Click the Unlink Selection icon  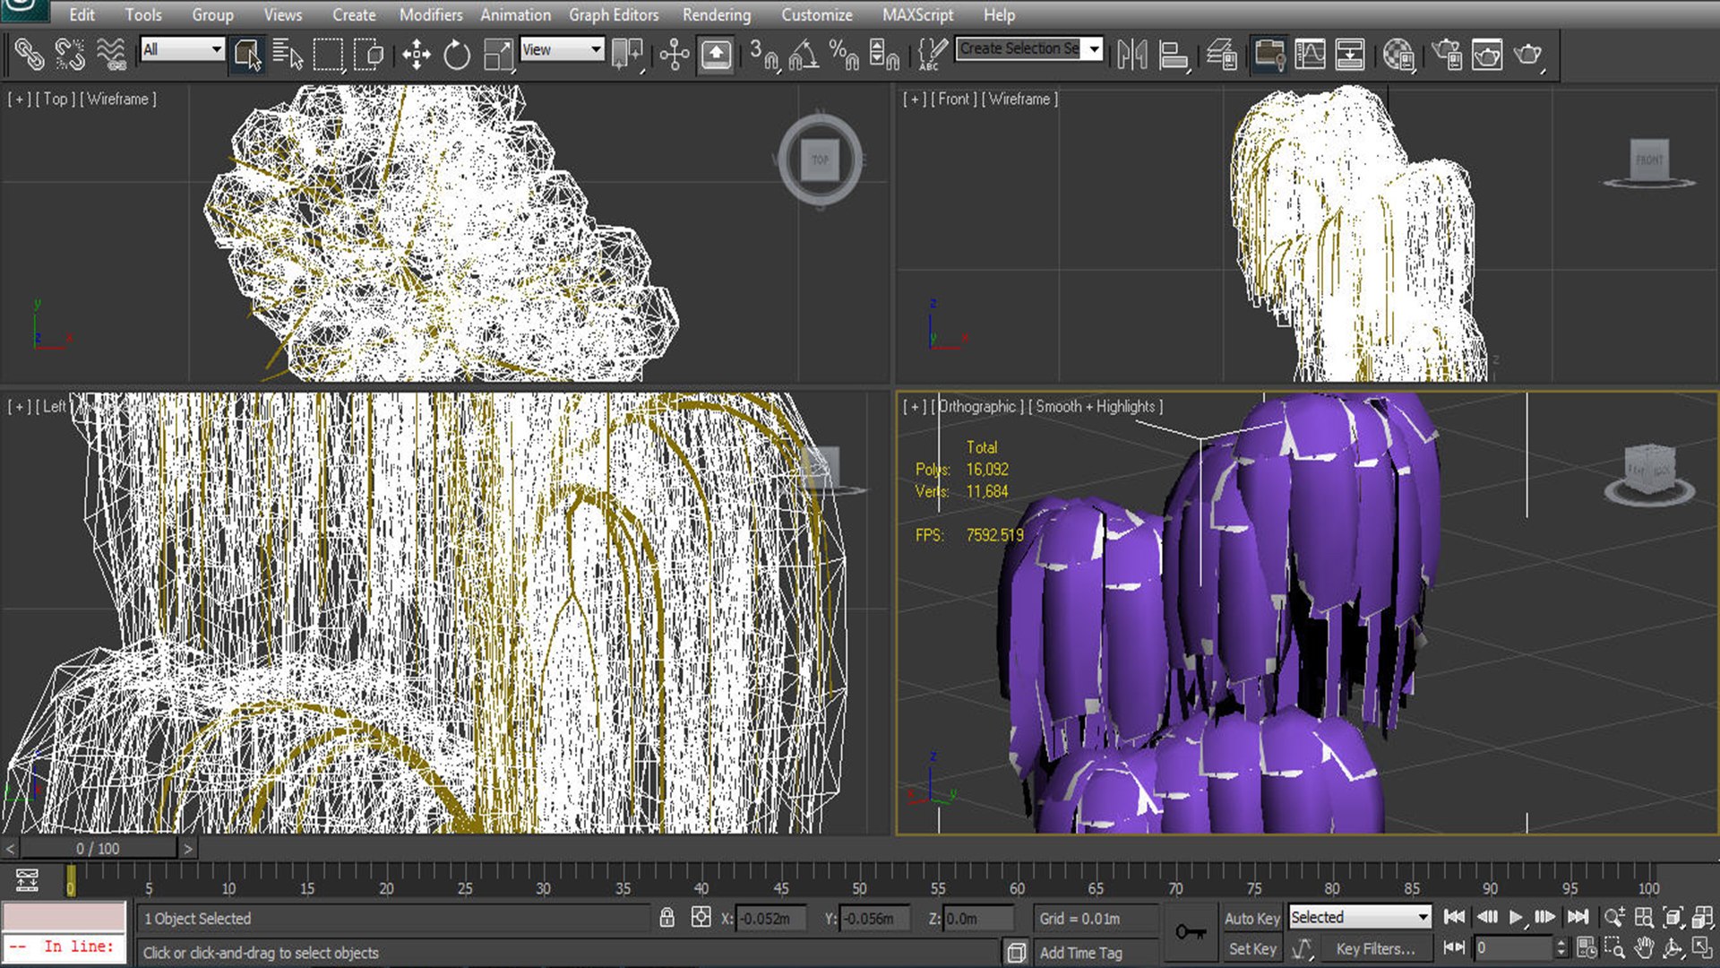(70, 55)
